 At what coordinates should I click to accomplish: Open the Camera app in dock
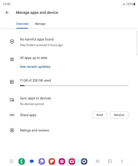pos(72,161)
